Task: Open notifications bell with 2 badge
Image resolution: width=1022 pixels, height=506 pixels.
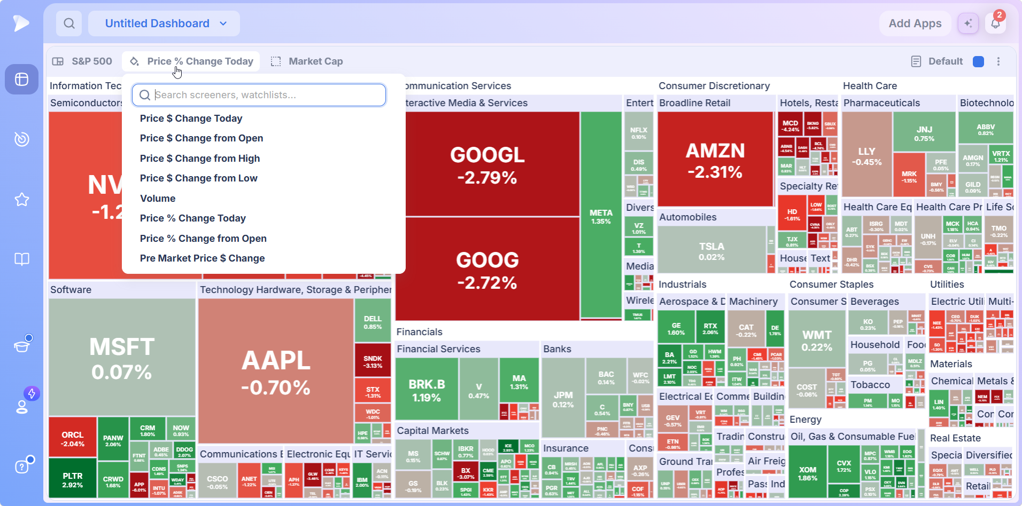Action: tap(995, 23)
